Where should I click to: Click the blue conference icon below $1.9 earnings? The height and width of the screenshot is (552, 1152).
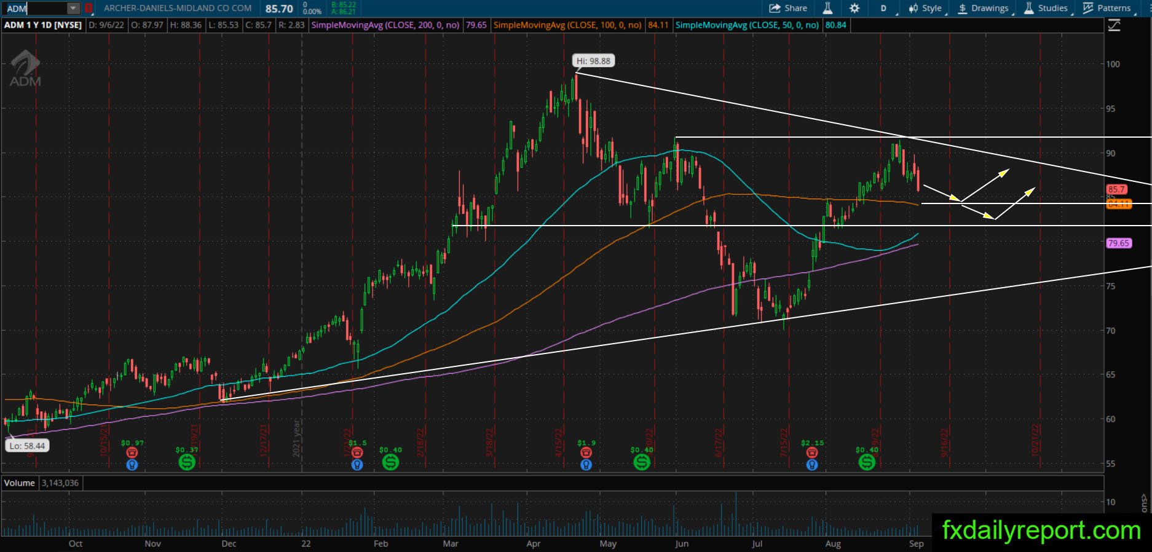click(586, 465)
